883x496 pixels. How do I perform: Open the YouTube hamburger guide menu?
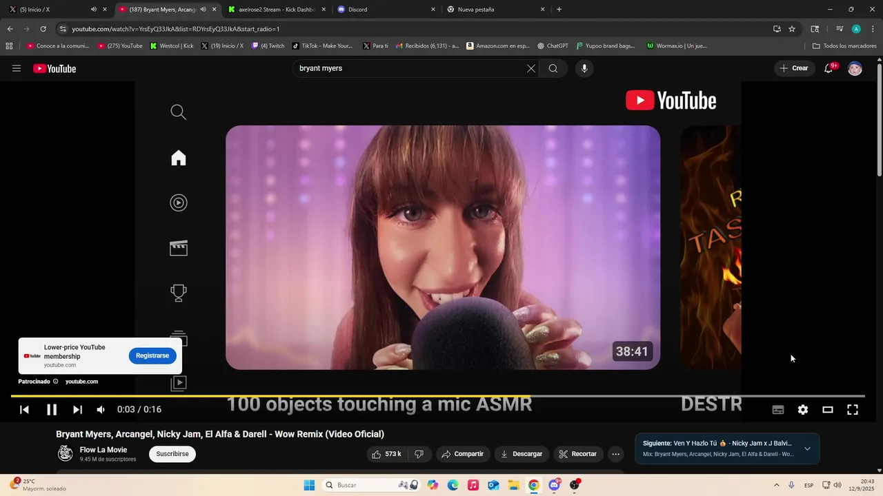pos(17,68)
